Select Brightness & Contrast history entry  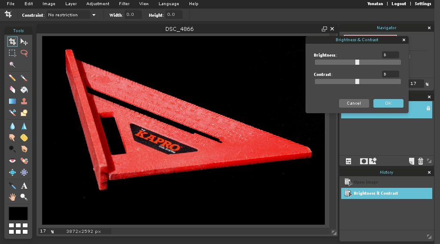pos(386,193)
